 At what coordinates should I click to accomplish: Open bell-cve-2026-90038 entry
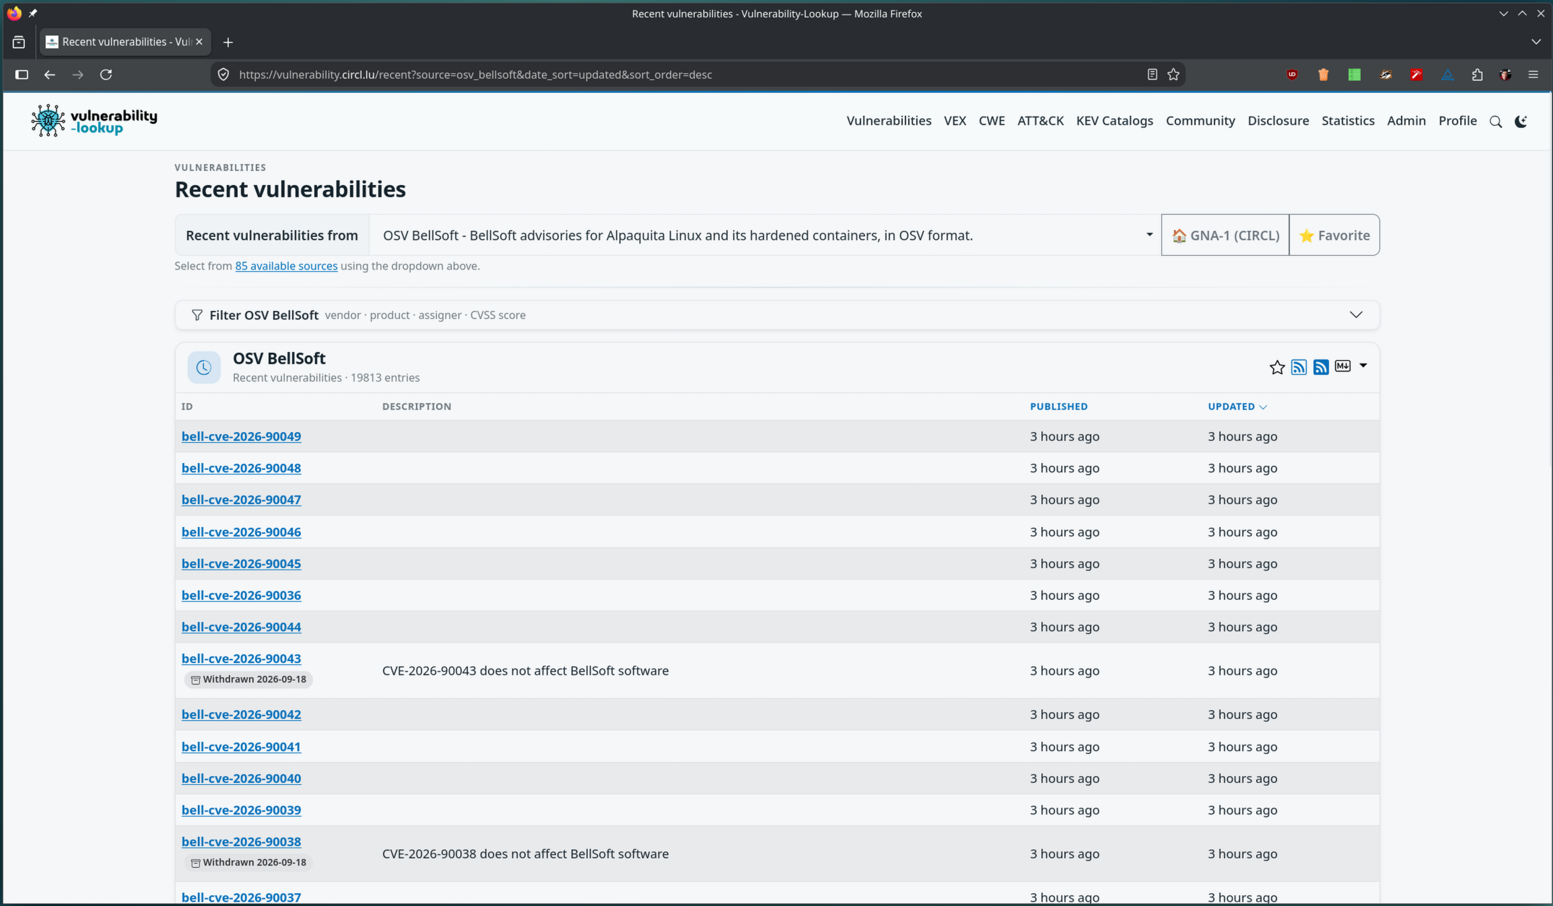[x=241, y=841]
